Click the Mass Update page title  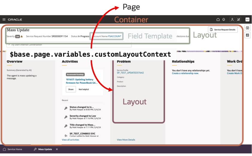tap(18, 30)
